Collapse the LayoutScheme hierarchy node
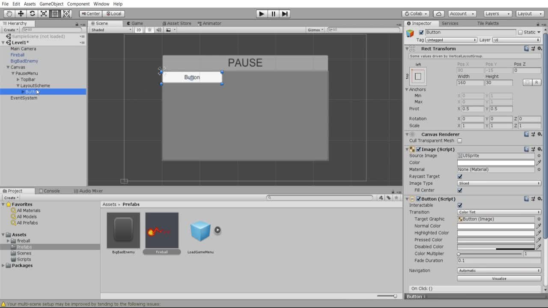The width and height of the screenshot is (548, 308). (18, 86)
